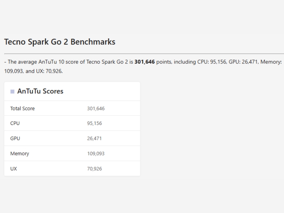Select the CPU row label in the table
Screen dimensions: 284x213
click(15, 124)
